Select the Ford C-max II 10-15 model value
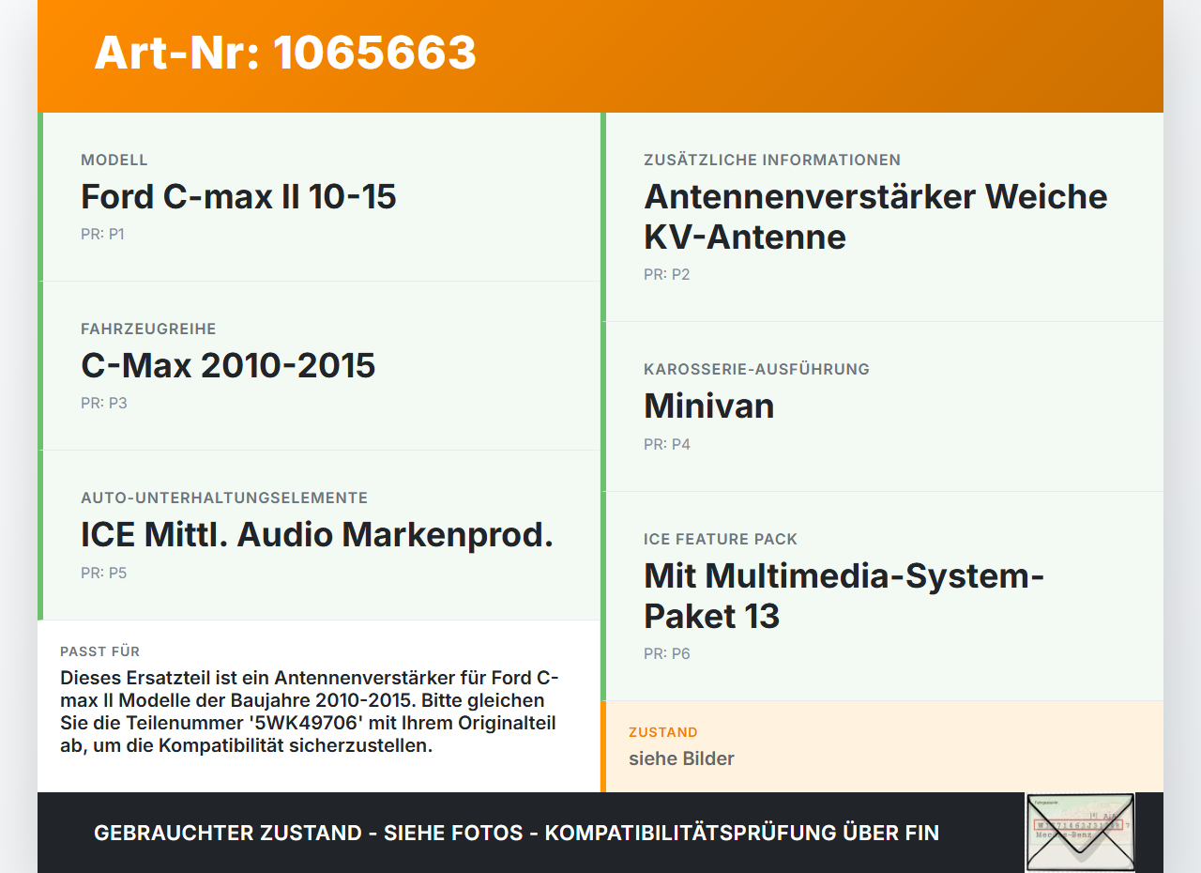Image resolution: width=1201 pixels, height=873 pixels. click(x=238, y=196)
